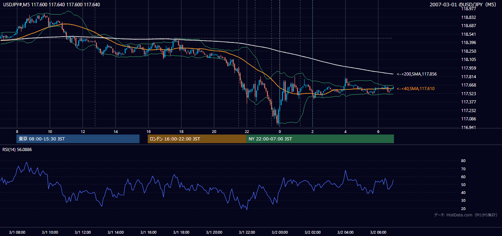Click the 118.105 price axis label
Screen dimensions: 502x236
469,59
